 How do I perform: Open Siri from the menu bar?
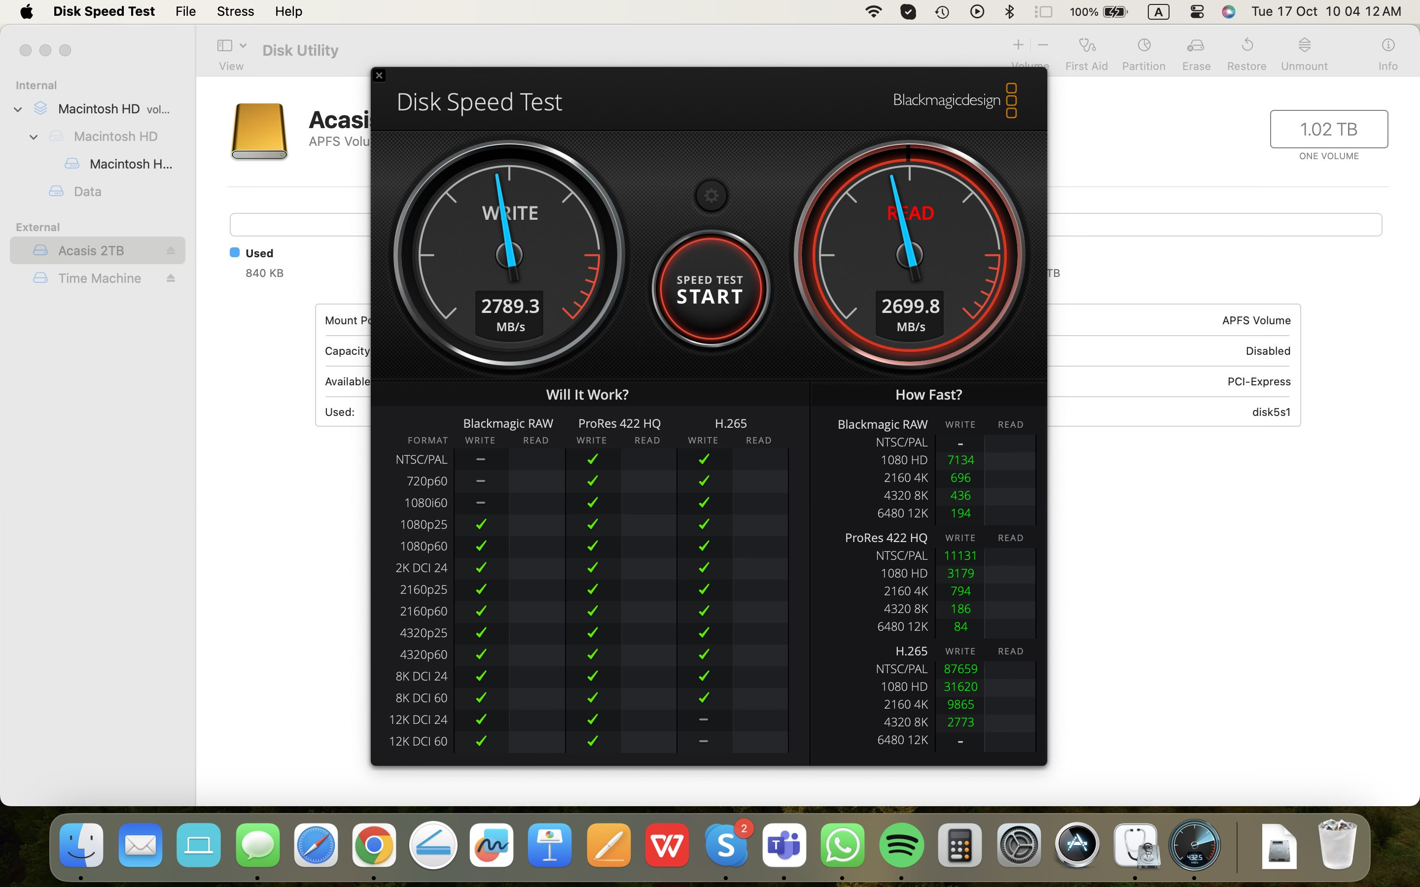click(x=1228, y=11)
